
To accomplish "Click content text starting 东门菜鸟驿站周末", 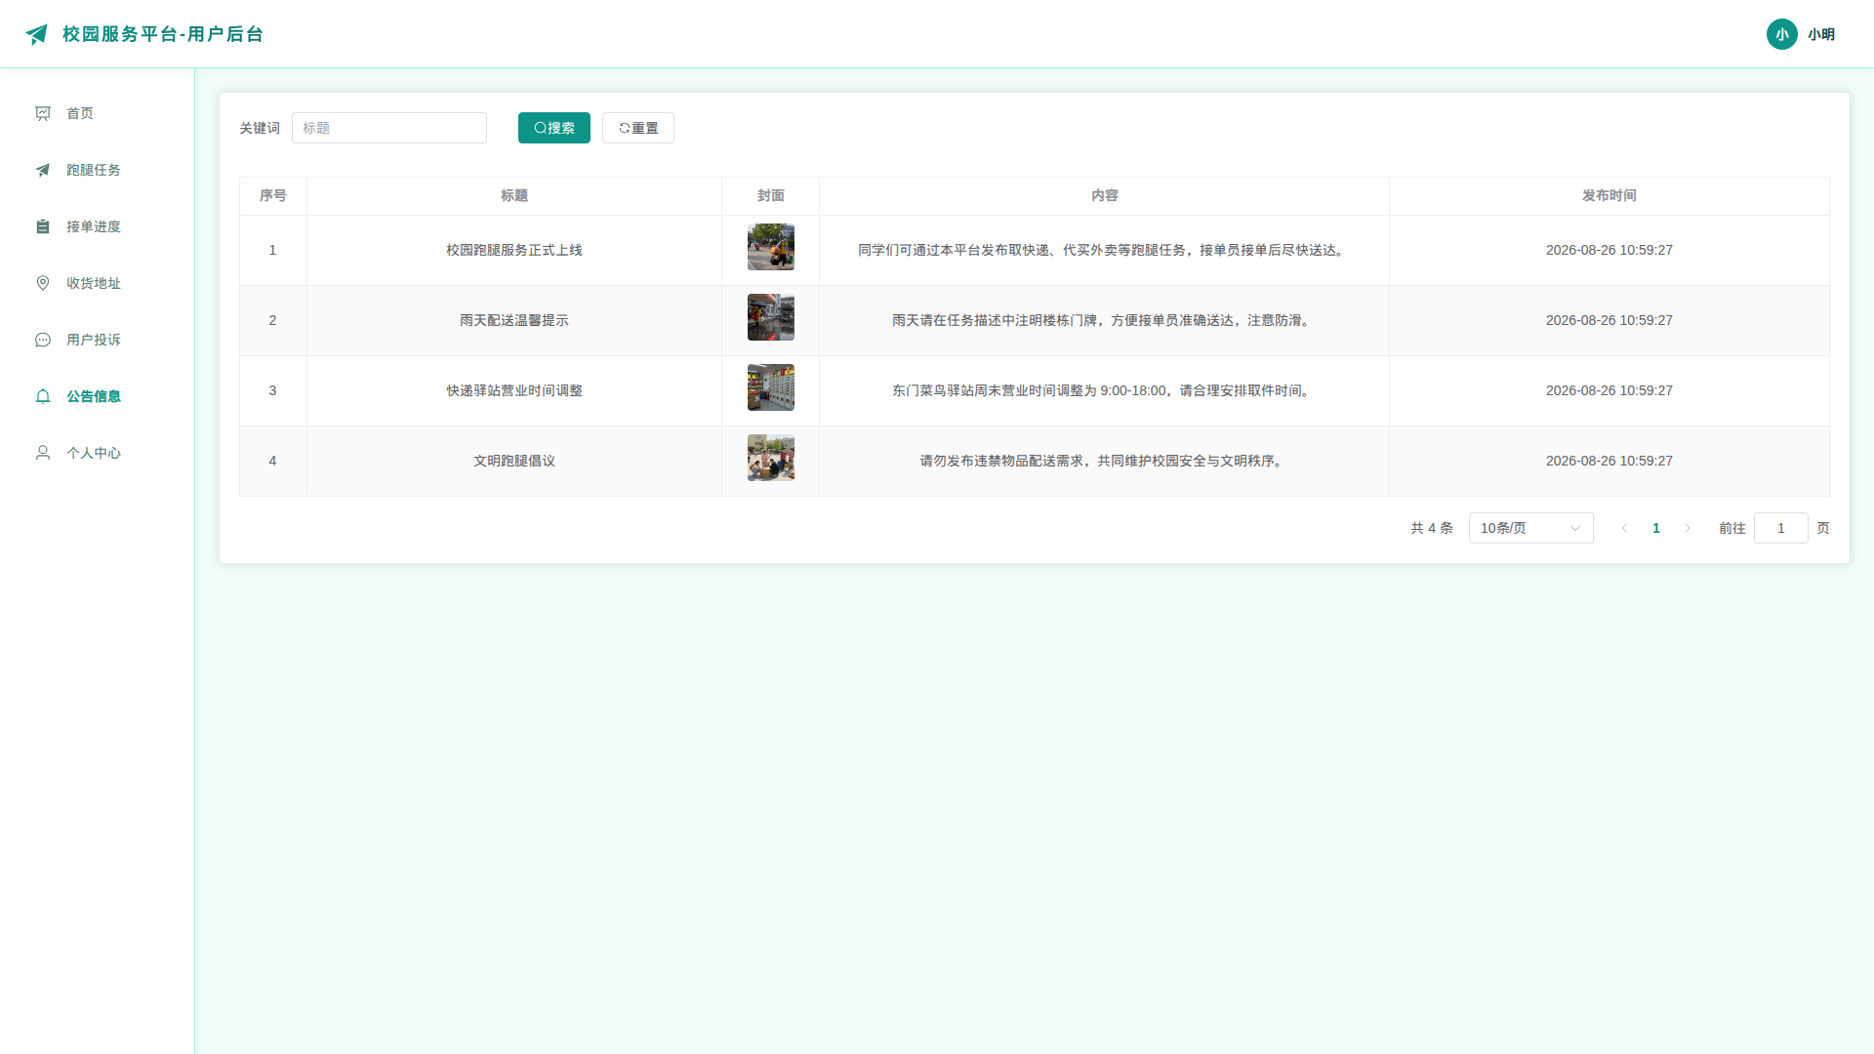I will 1104,390.
